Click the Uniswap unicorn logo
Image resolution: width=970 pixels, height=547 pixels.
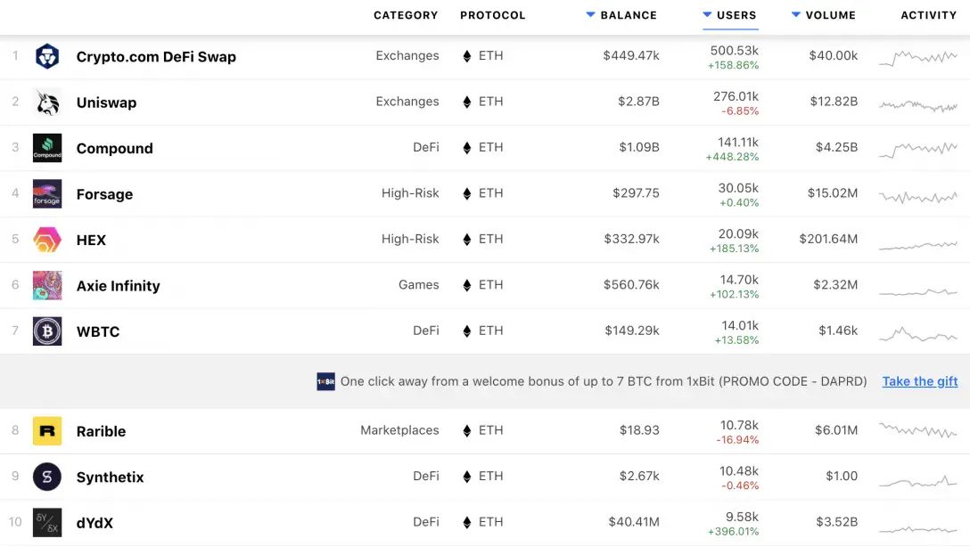coord(47,102)
